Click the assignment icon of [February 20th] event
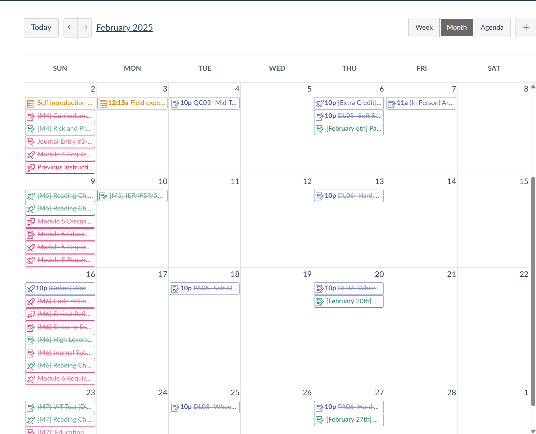 (x=320, y=302)
